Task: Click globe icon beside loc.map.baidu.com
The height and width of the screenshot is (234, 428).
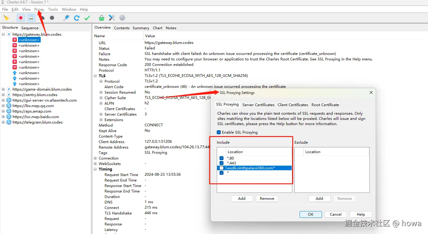Action: click(9, 117)
